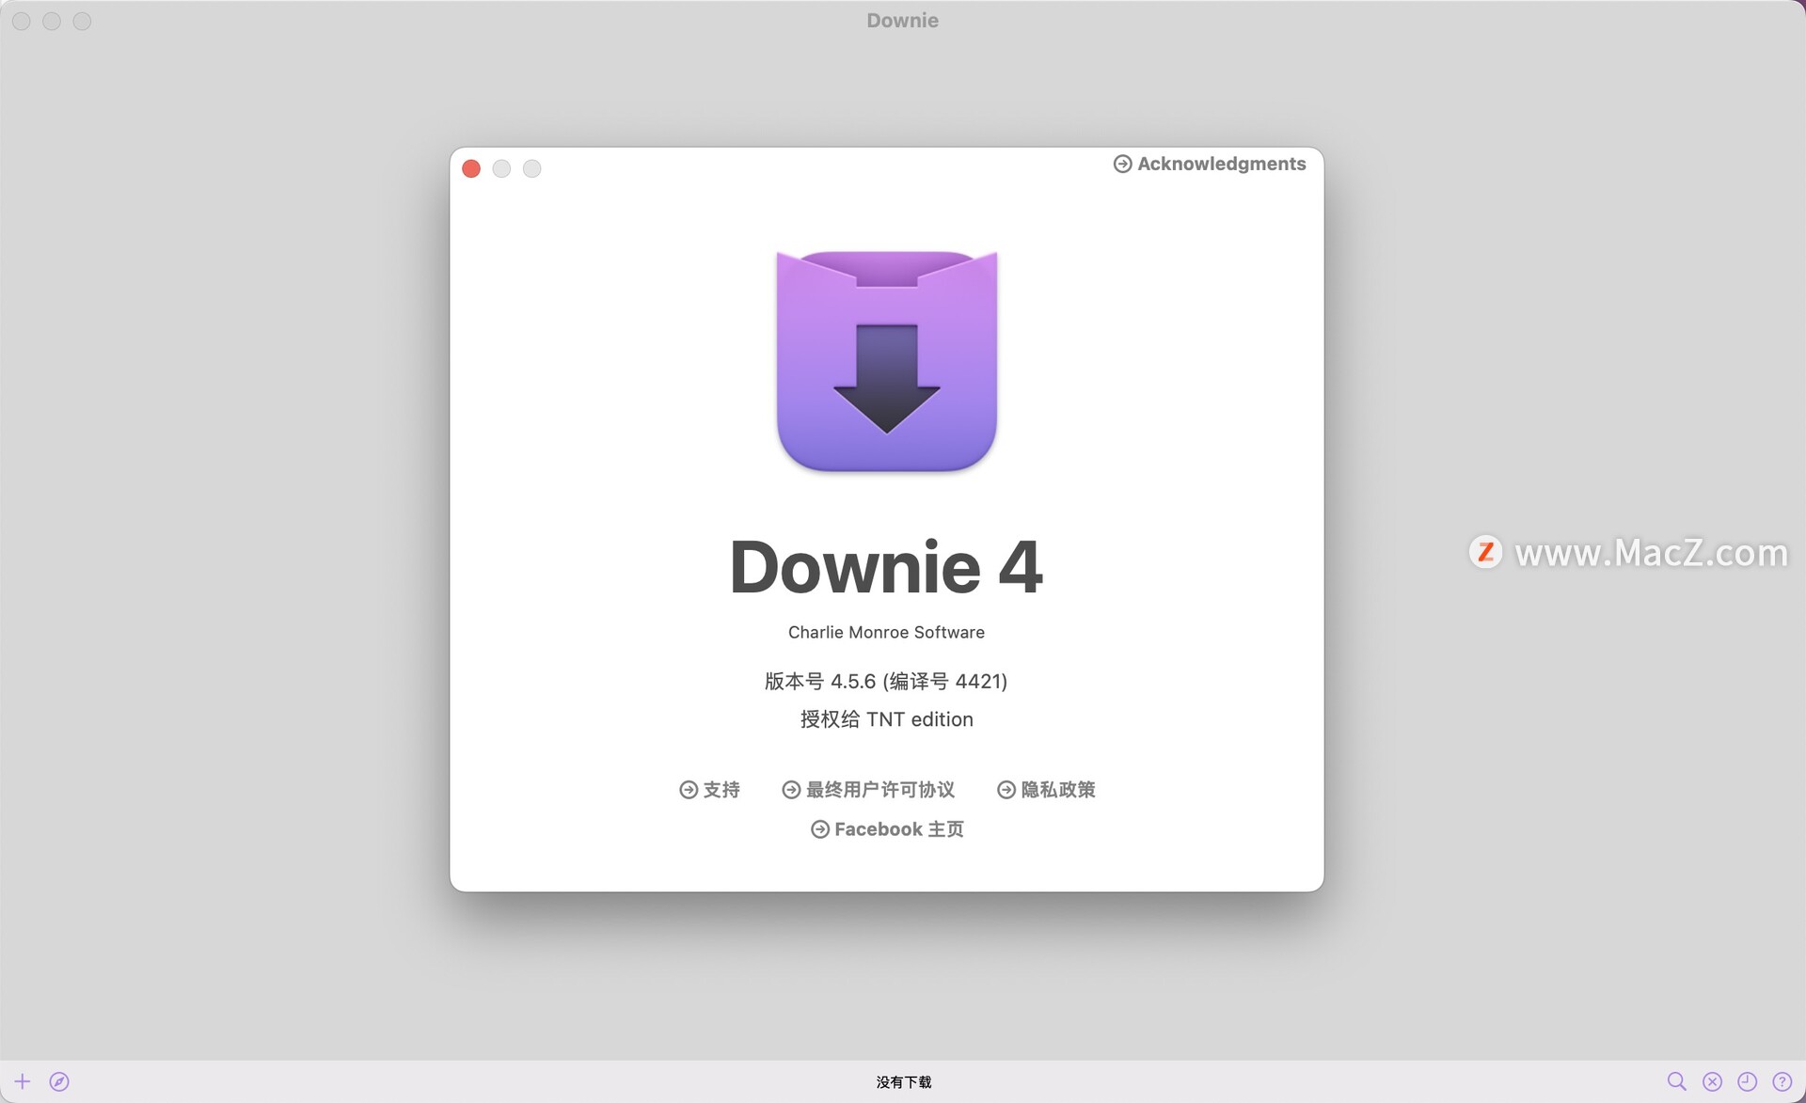Viewport: 1806px width, 1103px height.
Task: Click the Downie main window title
Action: [902, 21]
